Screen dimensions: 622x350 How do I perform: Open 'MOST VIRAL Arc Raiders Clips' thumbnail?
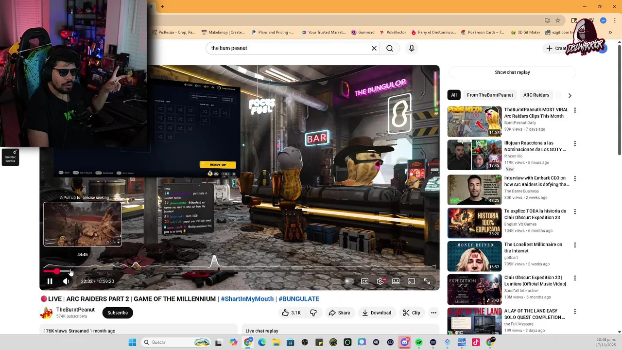pos(474,122)
